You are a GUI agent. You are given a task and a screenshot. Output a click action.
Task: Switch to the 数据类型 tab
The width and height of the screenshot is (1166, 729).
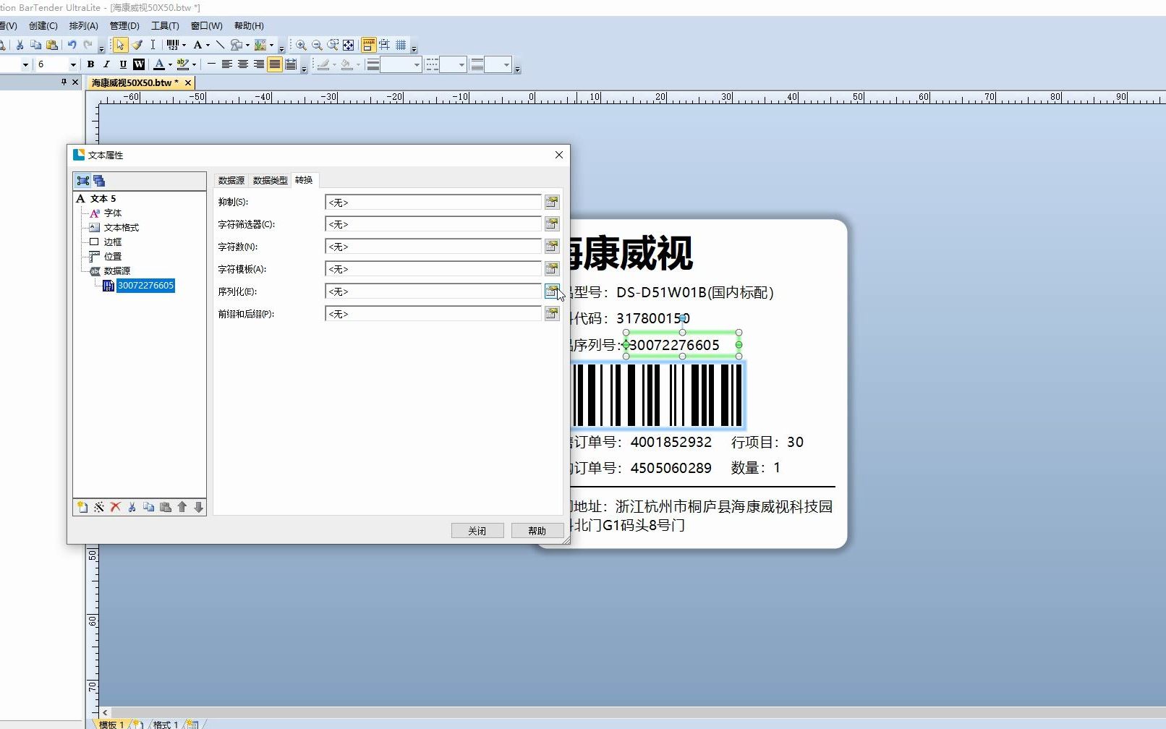(x=271, y=180)
